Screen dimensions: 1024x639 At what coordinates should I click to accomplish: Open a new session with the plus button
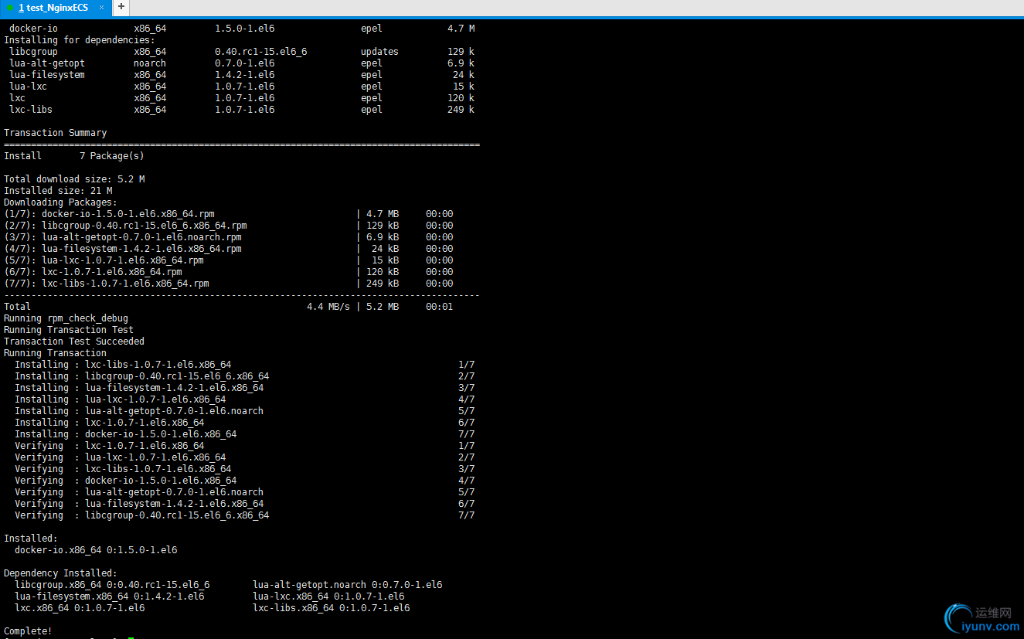pos(121,8)
